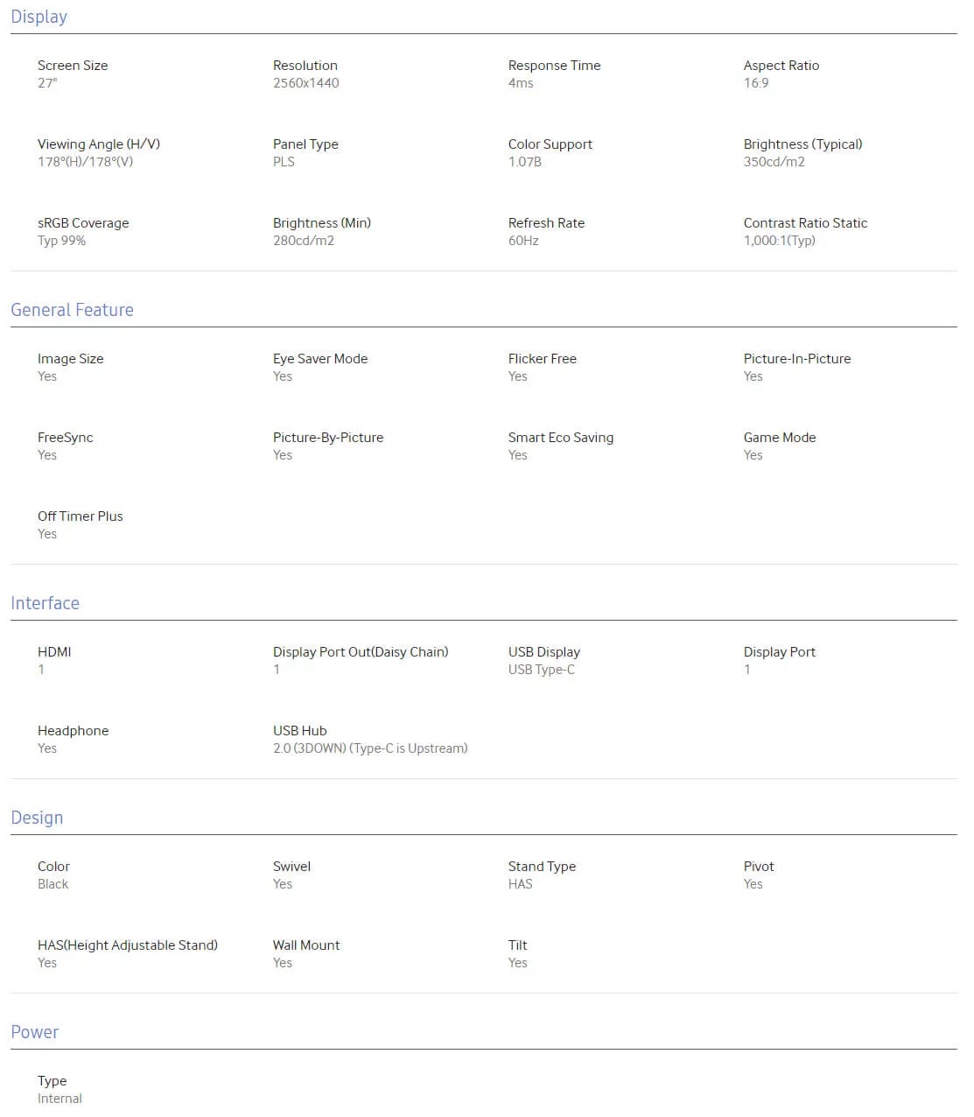The width and height of the screenshot is (974, 1117).
Task: Select the Aspect Ratio label
Action: point(781,66)
